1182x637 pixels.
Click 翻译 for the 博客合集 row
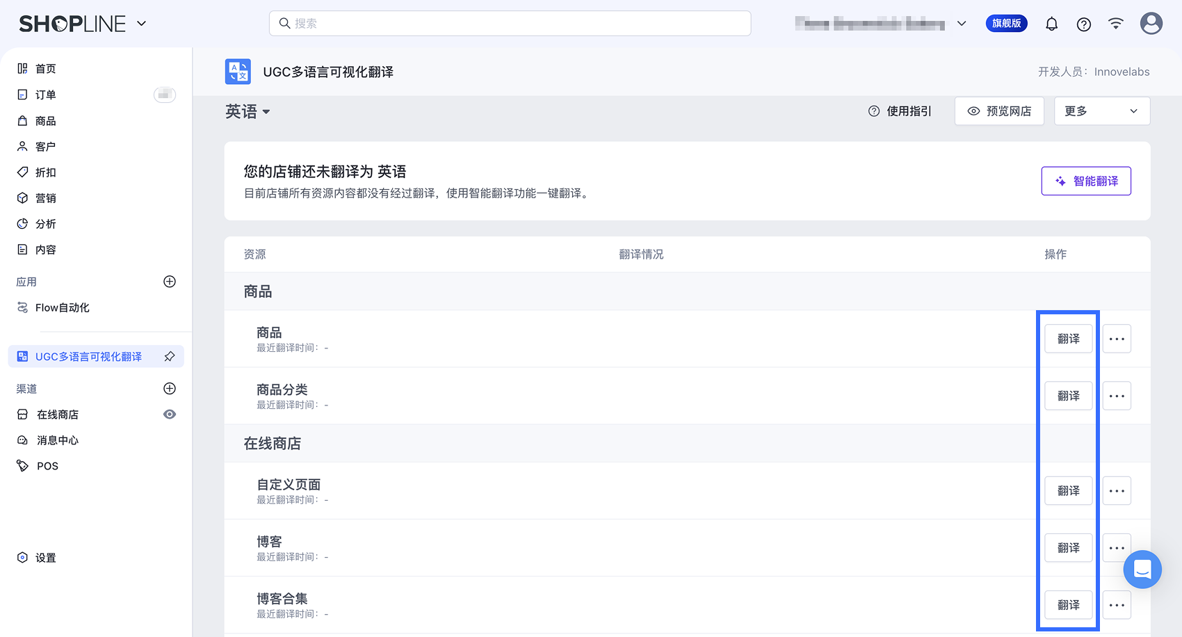coord(1069,605)
